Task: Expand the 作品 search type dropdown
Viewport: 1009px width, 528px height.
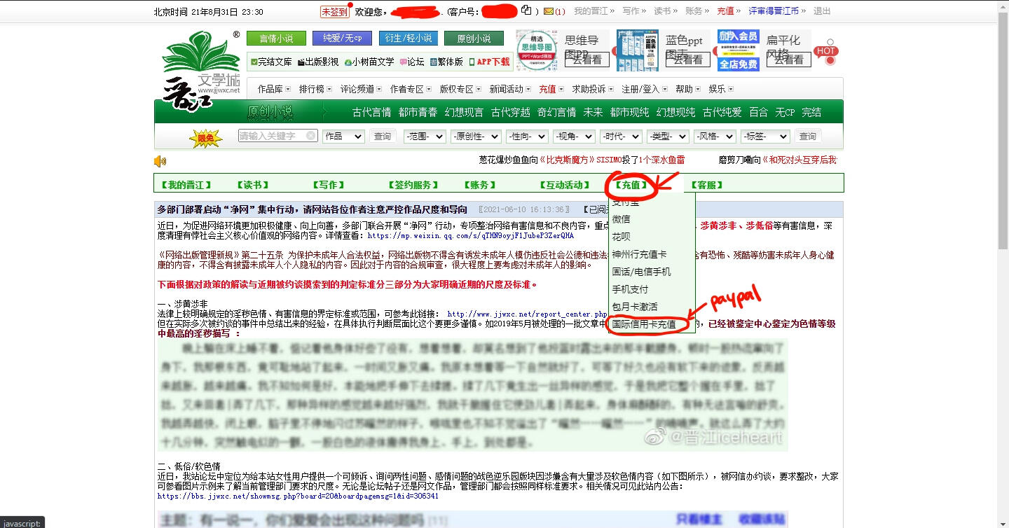Action: [x=343, y=137]
